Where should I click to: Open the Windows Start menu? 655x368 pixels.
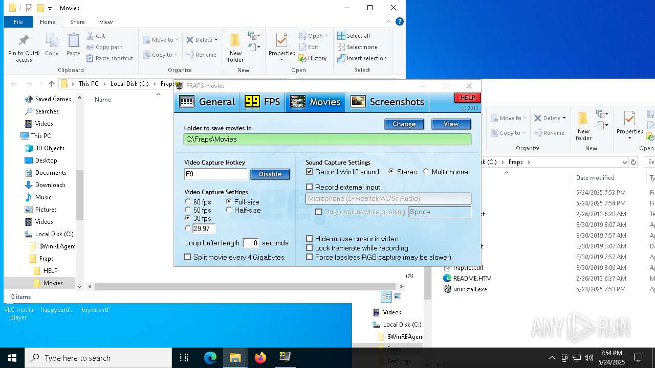[x=12, y=358]
